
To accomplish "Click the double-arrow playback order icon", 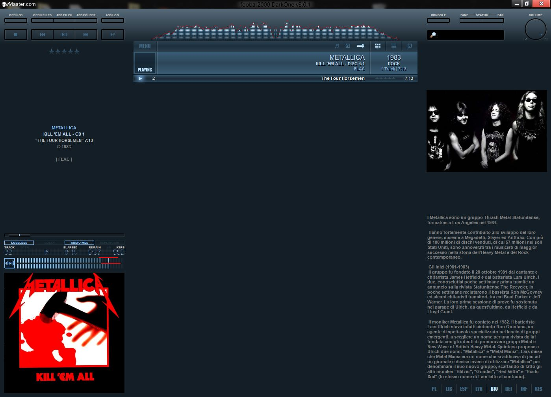I will point(361,46).
